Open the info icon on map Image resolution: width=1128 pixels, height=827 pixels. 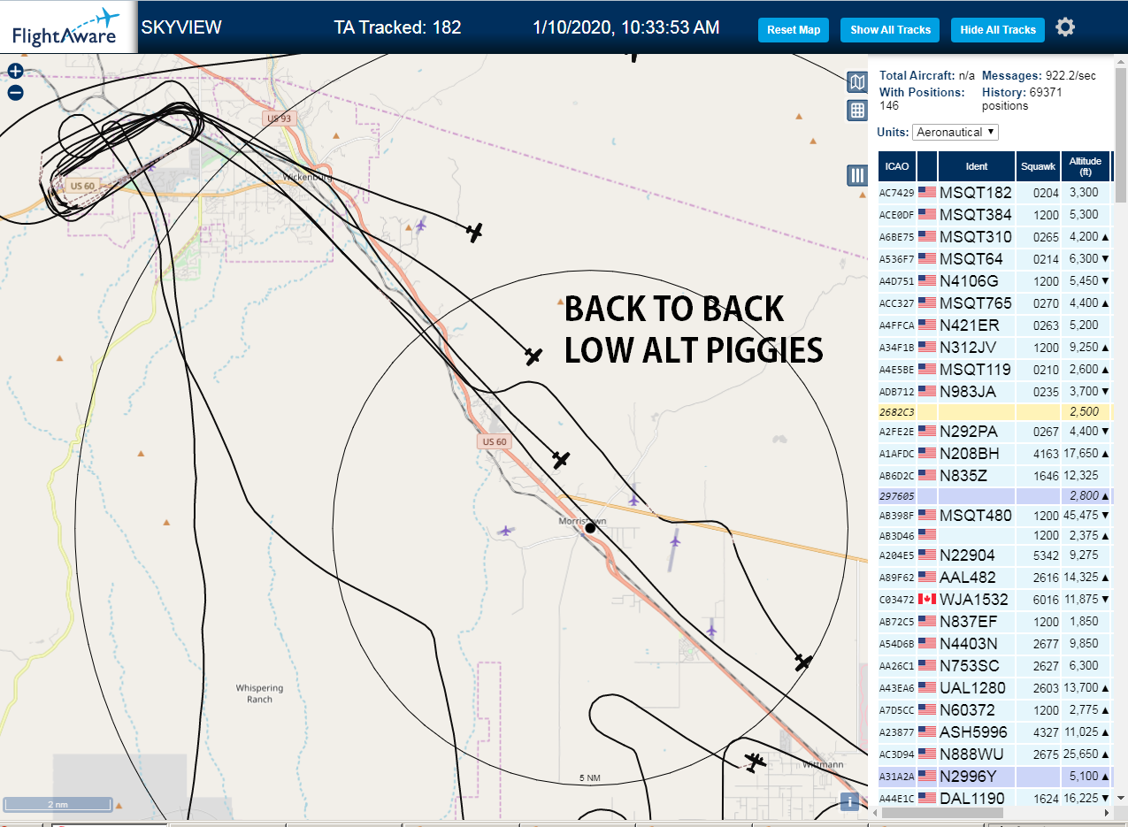[849, 801]
